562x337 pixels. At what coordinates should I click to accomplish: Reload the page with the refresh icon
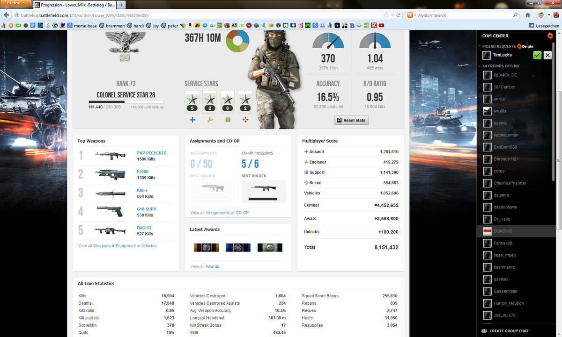pyautogui.click(x=398, y=15)
